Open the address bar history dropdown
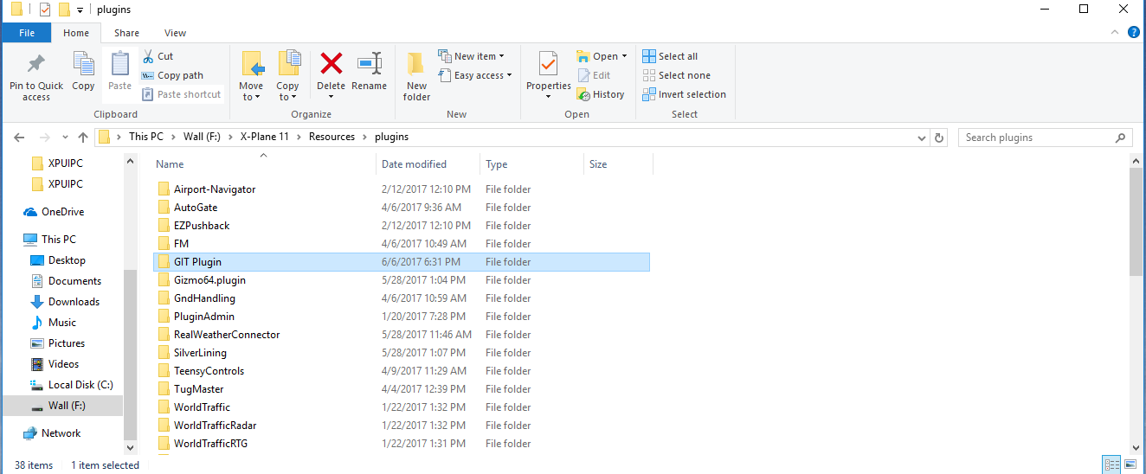The width and height of the screenshot is (1146, 474). (x=922, y=138)
